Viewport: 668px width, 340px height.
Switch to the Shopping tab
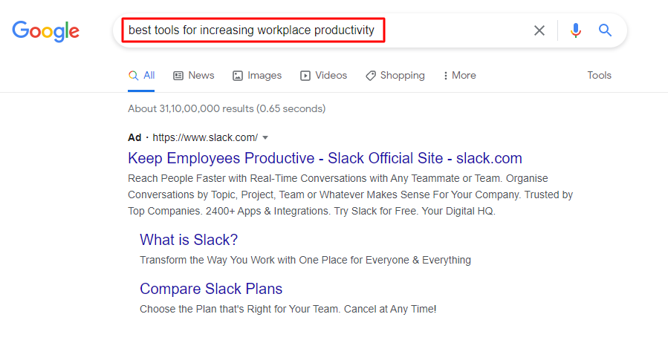[395, 76]
